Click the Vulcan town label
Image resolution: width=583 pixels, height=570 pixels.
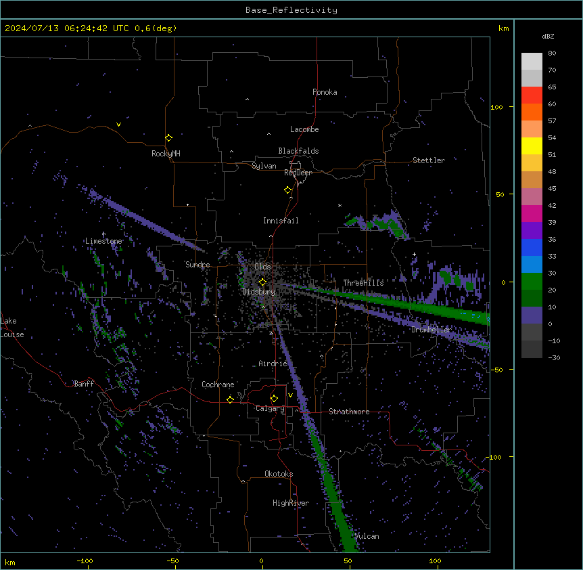[367, 536]
